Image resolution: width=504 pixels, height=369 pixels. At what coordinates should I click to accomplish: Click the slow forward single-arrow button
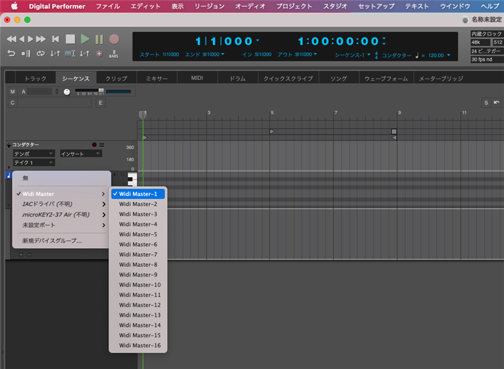tap(30, 39)
